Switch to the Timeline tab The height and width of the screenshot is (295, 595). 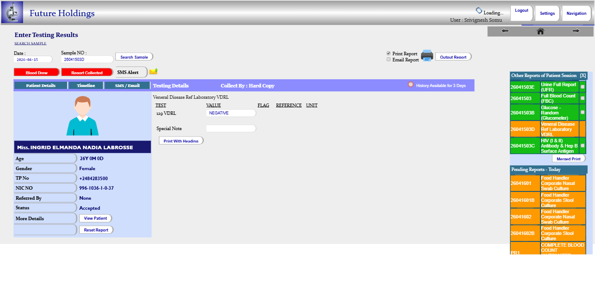point(86,86)
